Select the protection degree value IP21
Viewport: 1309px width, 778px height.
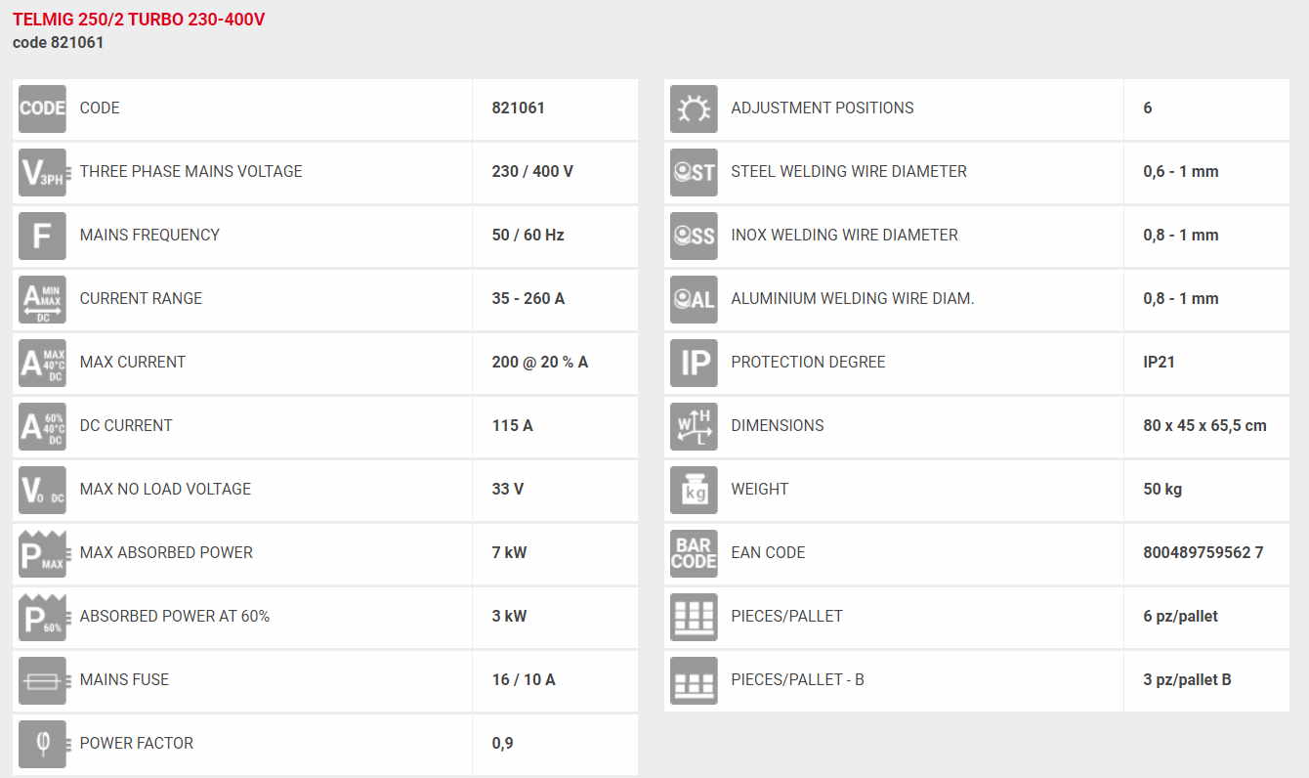coord(1160,362)
